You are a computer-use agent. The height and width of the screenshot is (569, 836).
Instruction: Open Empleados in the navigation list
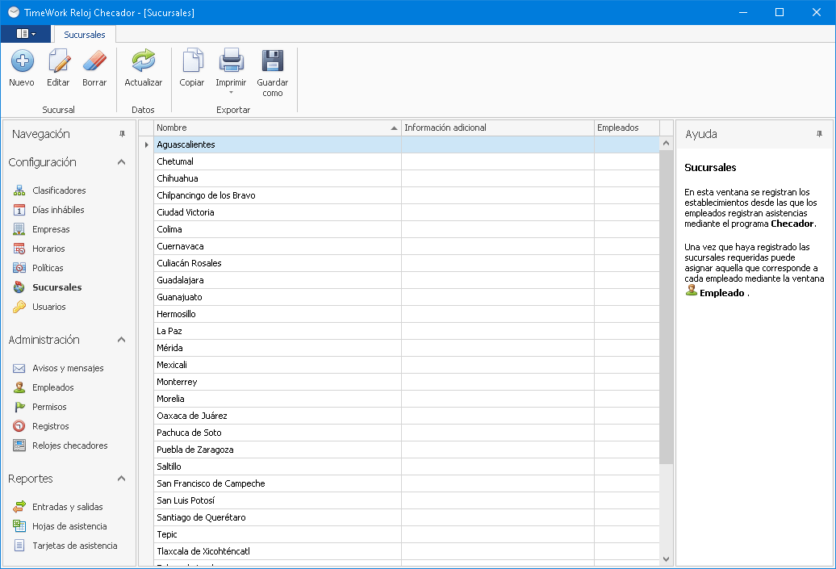(x=53, y=387)
